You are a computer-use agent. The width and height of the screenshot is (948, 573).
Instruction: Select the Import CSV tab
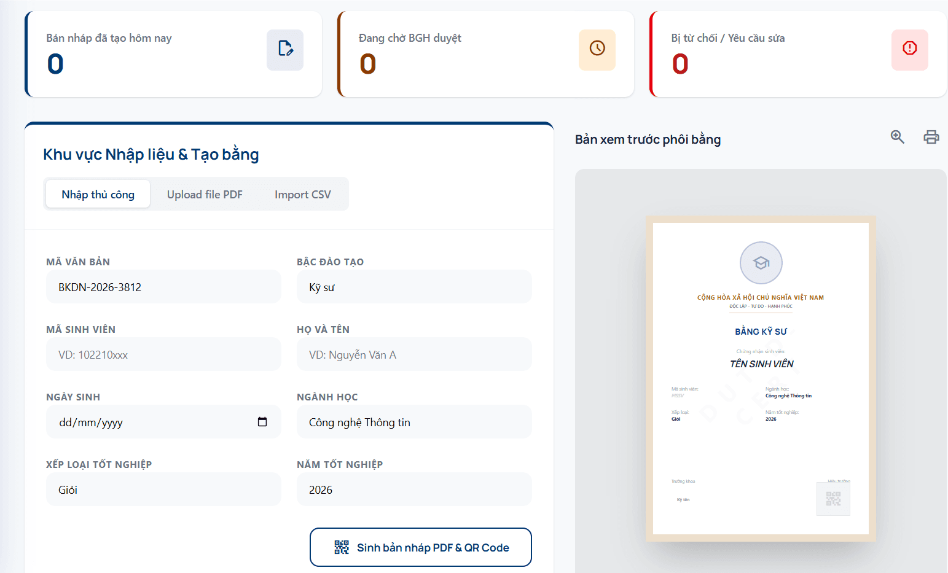click(303, 194)
